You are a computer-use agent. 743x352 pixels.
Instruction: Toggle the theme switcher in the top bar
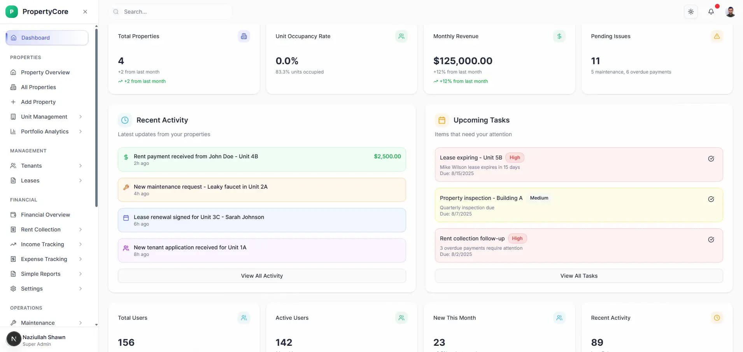point(691,12)
